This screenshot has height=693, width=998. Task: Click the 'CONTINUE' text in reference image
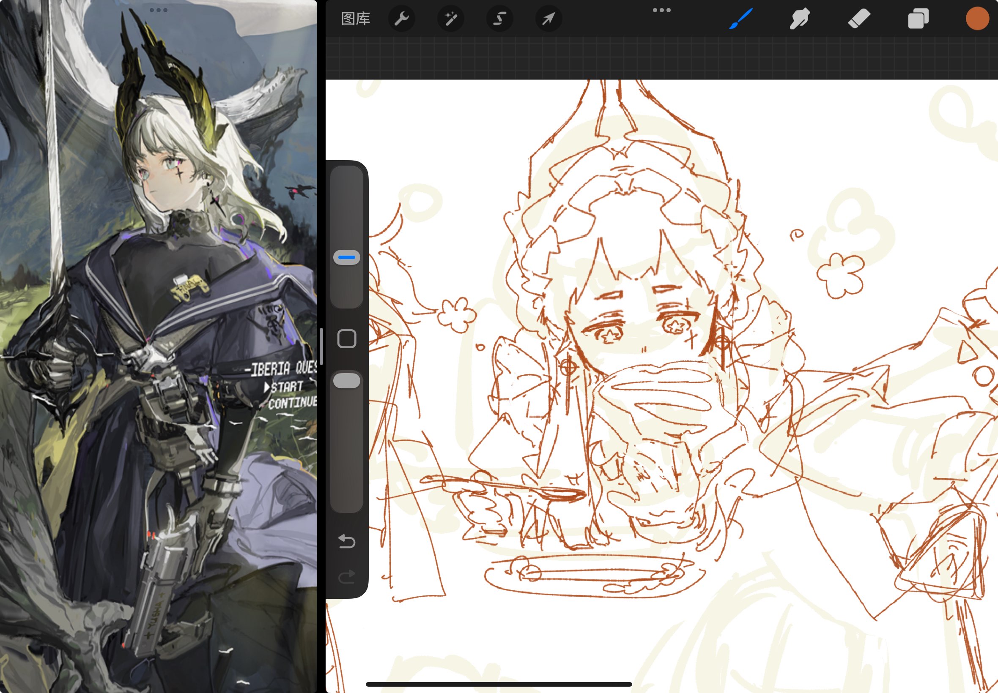pos(292,403)
